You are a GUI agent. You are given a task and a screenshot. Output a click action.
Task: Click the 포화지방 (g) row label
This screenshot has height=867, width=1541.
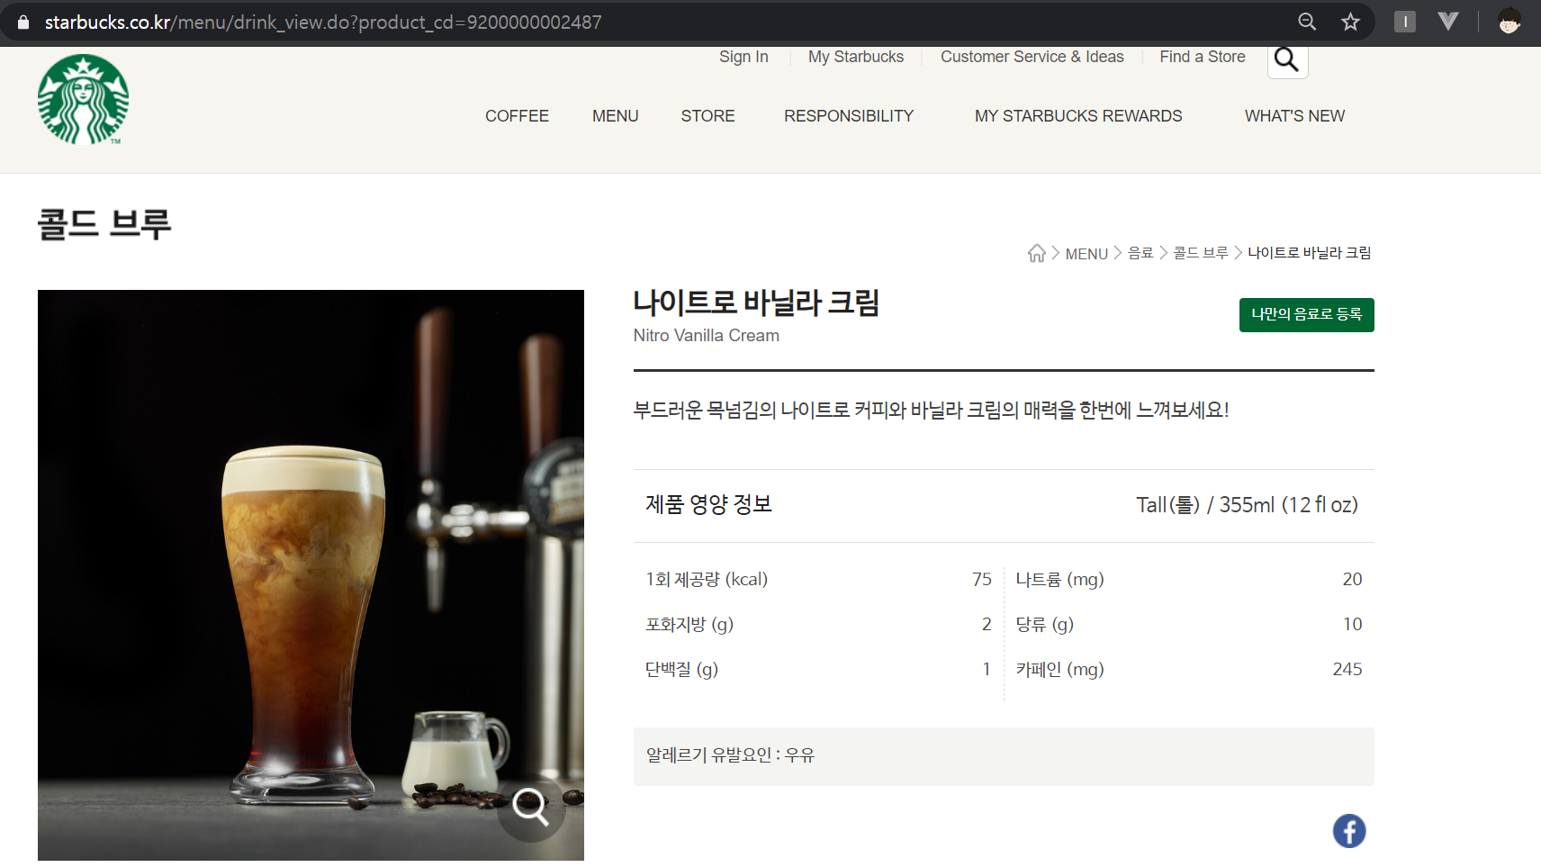[x=689, y=624]
